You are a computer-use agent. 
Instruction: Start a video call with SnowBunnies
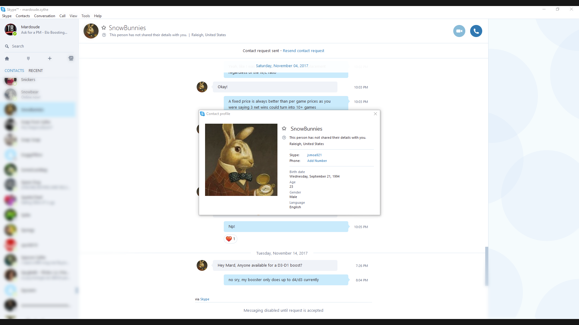pyautogui.click(x=459, y=31)
